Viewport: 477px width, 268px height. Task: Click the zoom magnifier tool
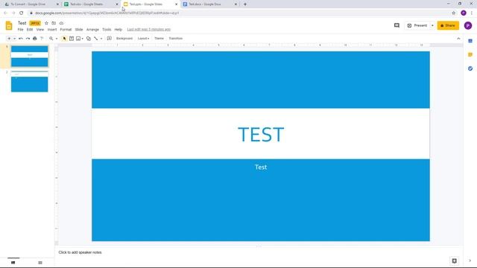click(x=51, y=39)
